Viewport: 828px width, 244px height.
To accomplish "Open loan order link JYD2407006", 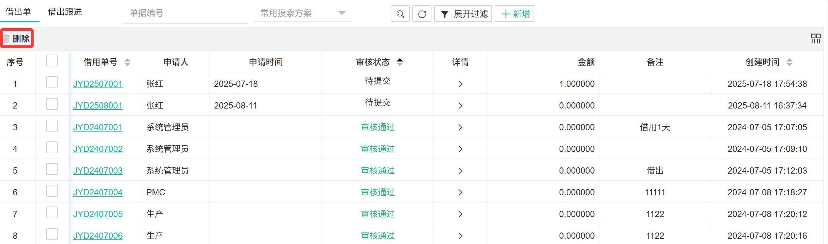I will coord(98,236).
